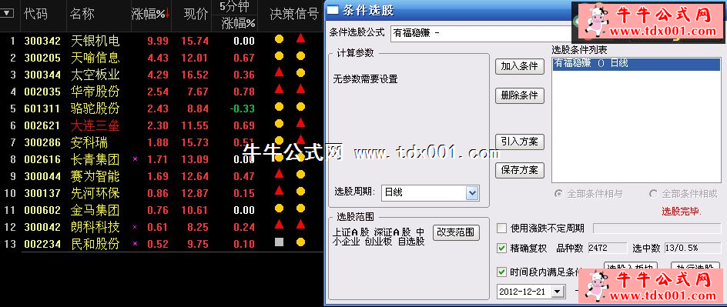Click the red triangle signal in 先河环保 row
Screen dimensions: 727x307
(279, 190)
